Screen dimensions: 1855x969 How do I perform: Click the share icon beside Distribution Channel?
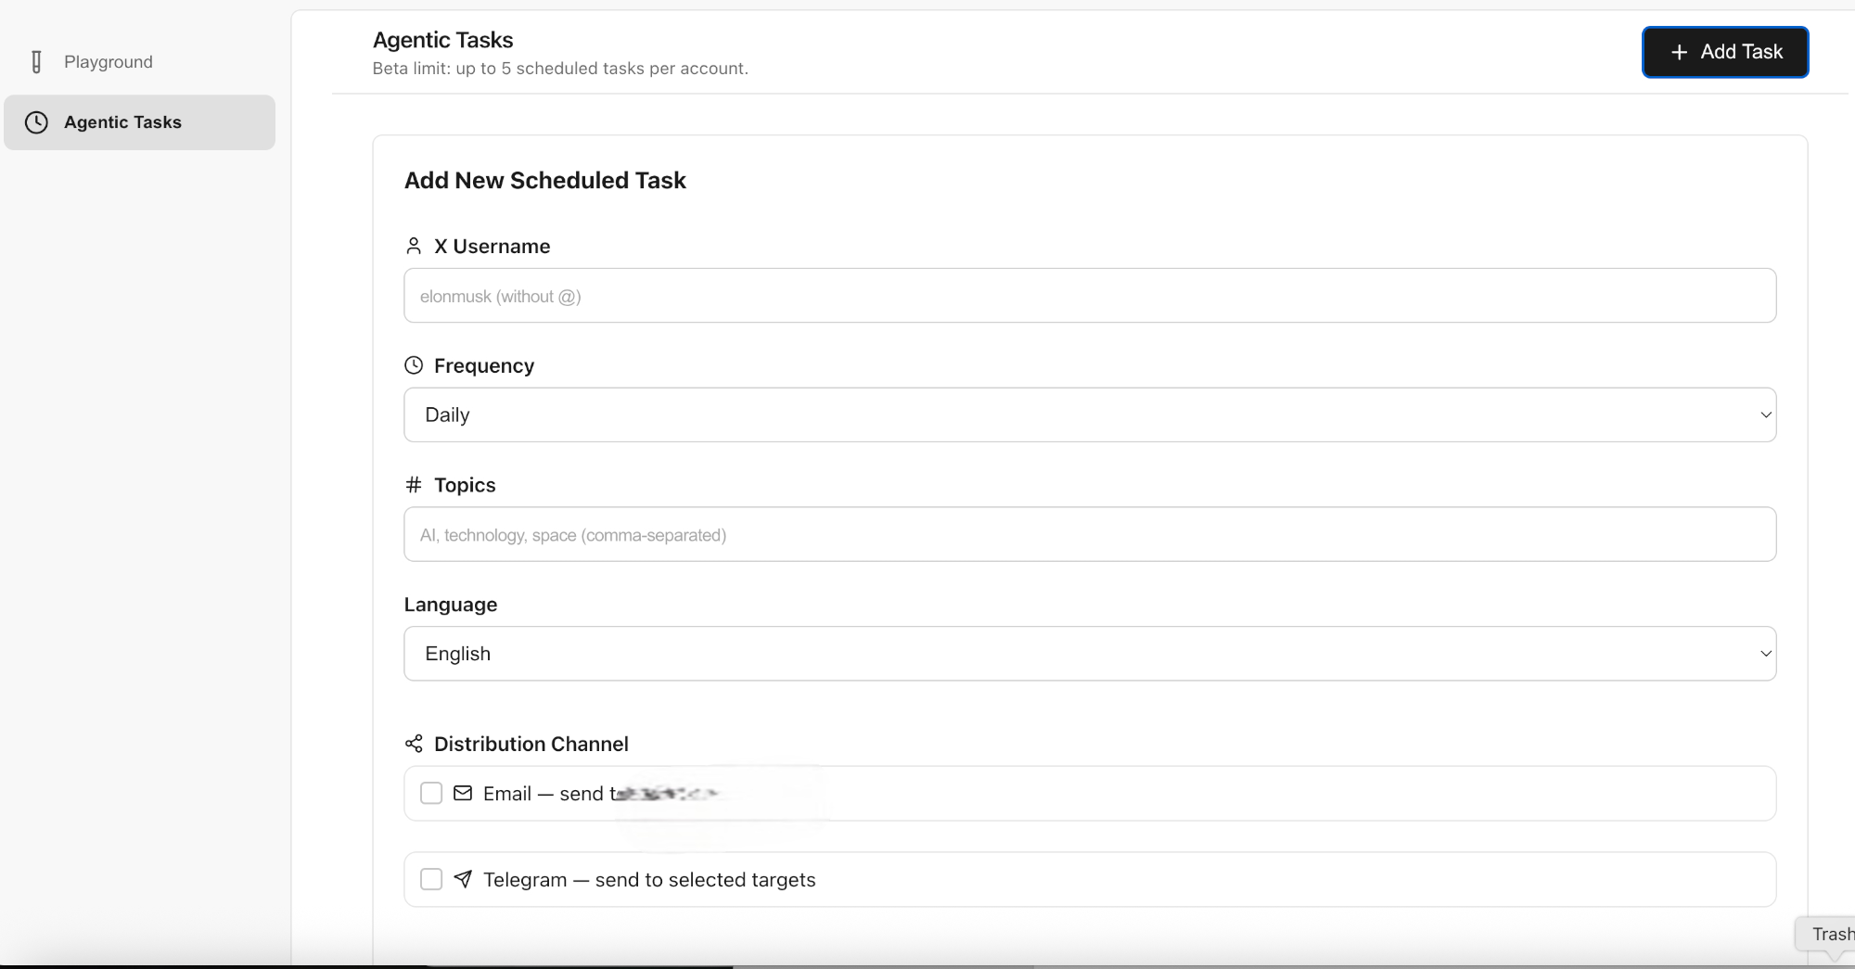click(x=413, y=744)
